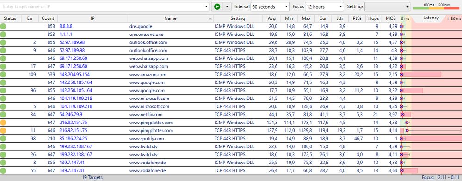Open the Focus 12 hours dropdown
Screen dimensions: 462x181
(324, 6)
